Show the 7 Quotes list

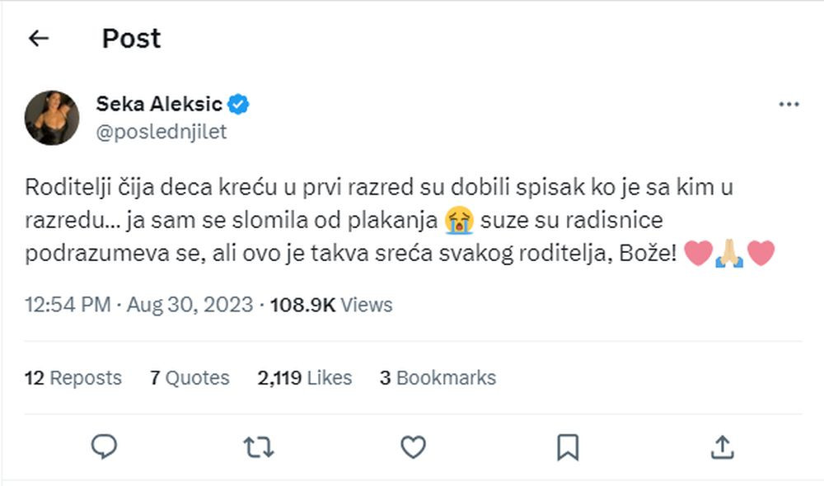(x=190, y=378)
